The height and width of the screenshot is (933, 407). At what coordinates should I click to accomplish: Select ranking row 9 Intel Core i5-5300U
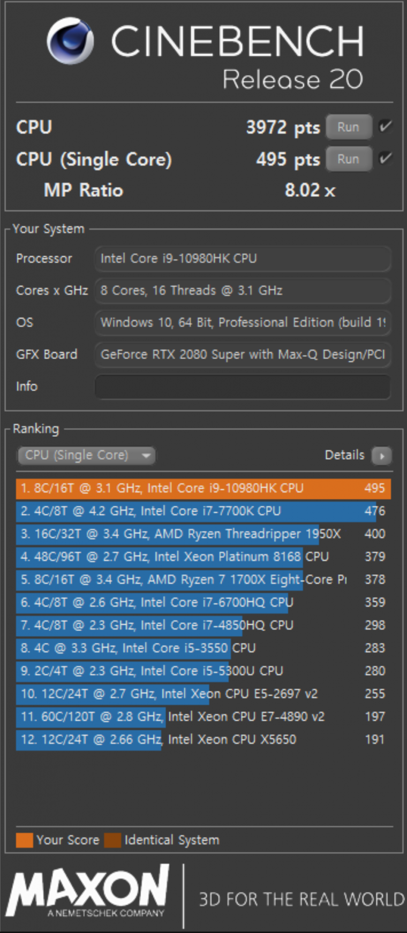pyautogui.click(x=204, y=671)
